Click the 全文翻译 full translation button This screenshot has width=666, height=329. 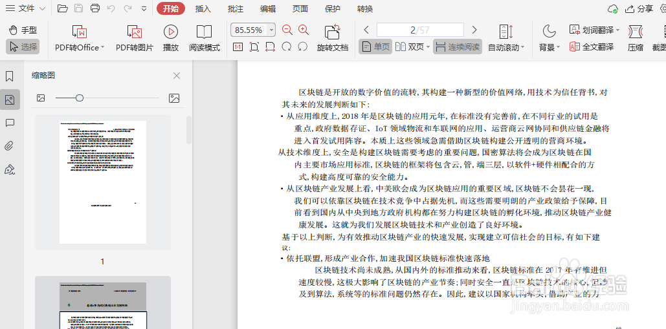pyautogui.click(x=592, y=47)
